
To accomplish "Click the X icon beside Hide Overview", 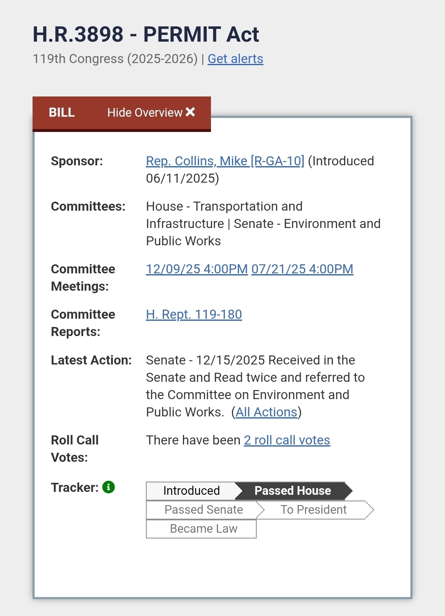I will click(x=190, y=112).
